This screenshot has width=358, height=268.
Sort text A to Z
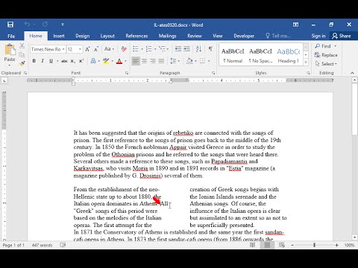pyautogui.click(x=198, y=49)
